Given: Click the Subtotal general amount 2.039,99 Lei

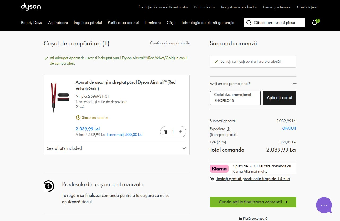Looking at the screenshot, I should click(x=286, y=121).
